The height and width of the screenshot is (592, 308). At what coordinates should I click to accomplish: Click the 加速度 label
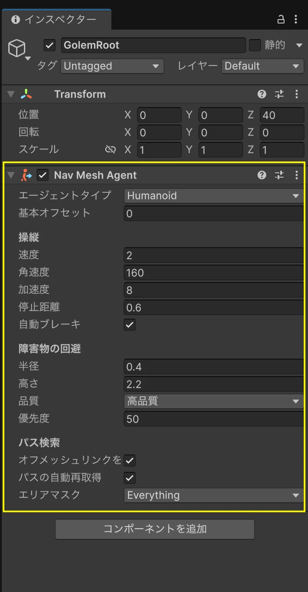coord(34,290)
